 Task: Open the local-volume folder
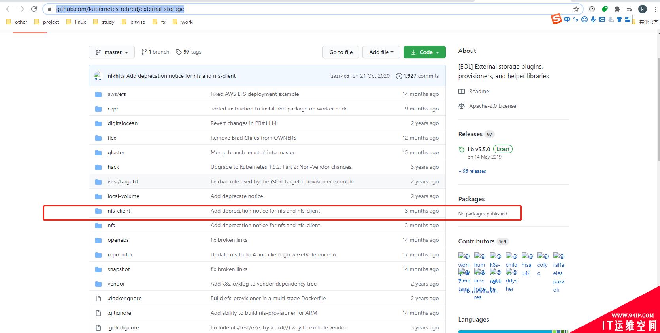click(123, 196)
